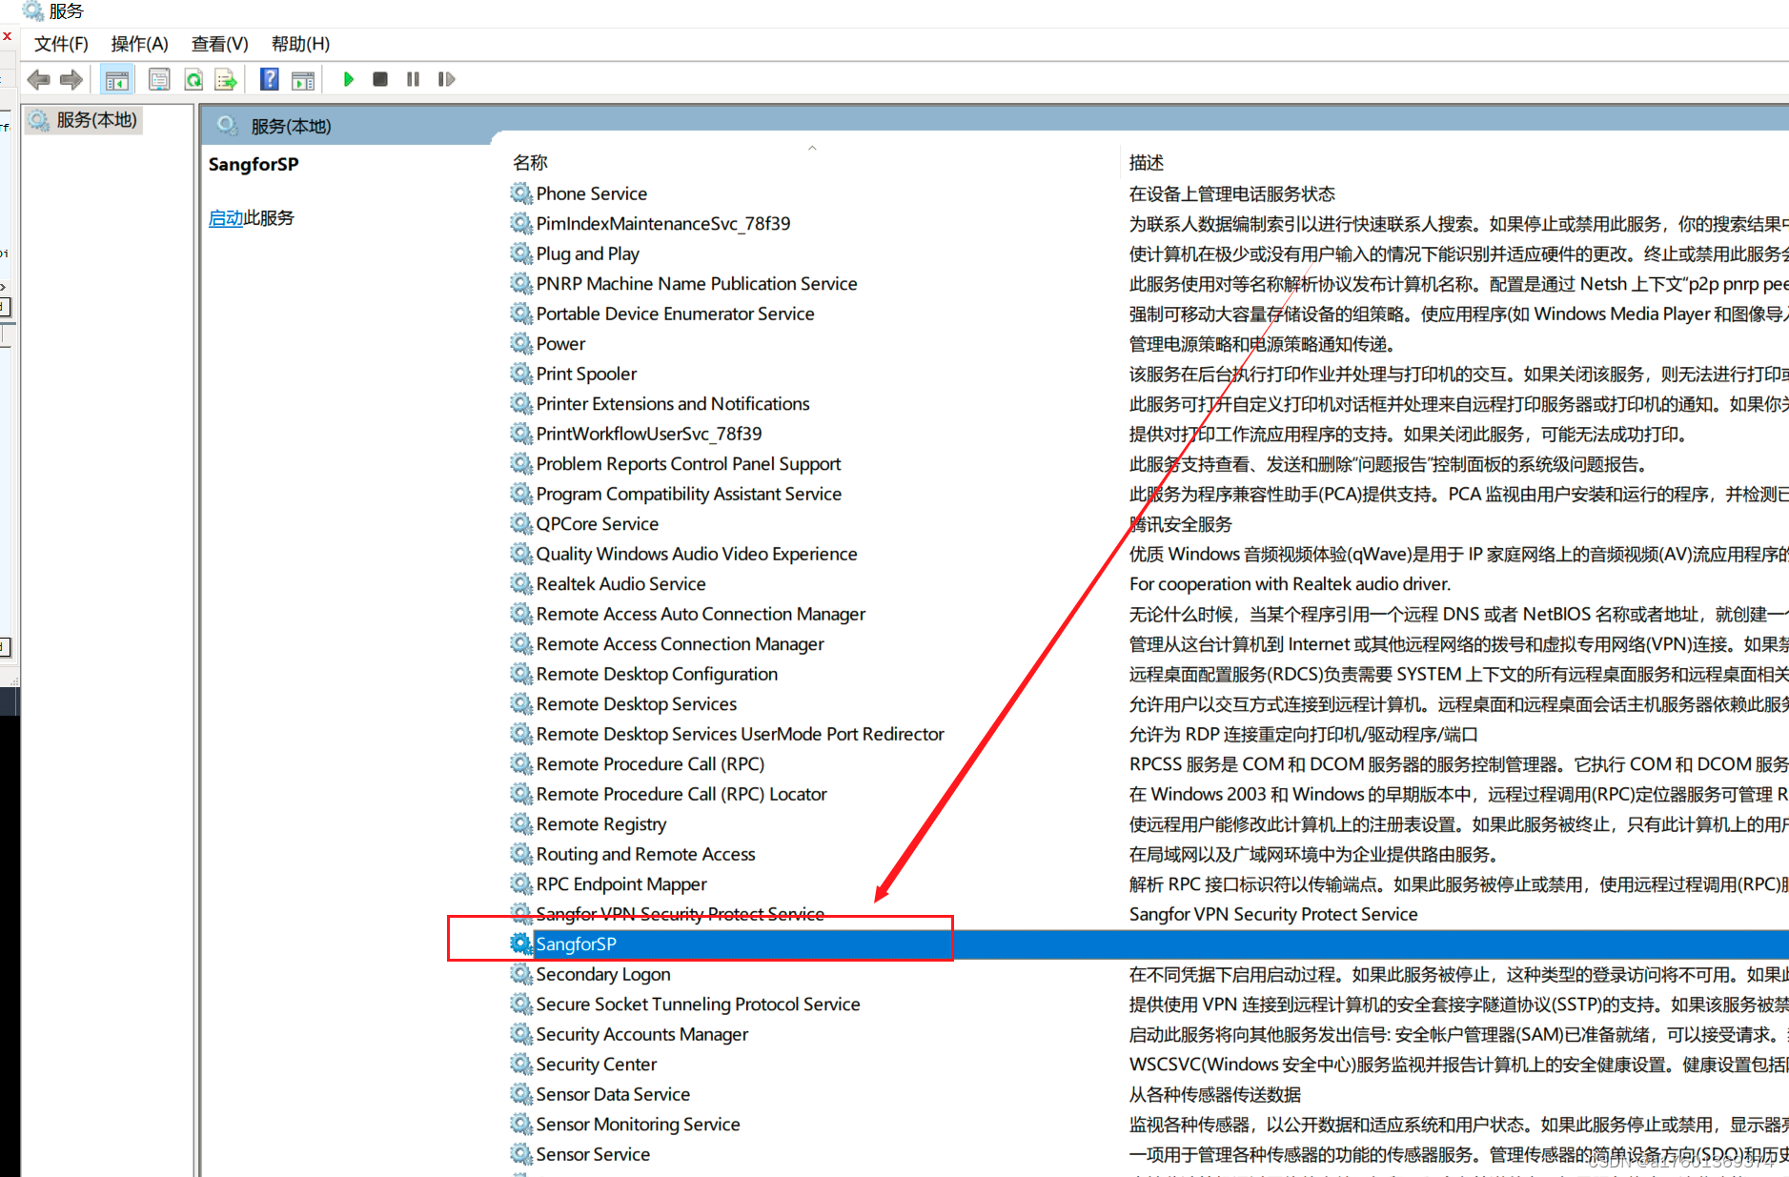1789x1177 pixels.
Task: Select PNRP Machine Name Publication Service
Action: (697, 284)
